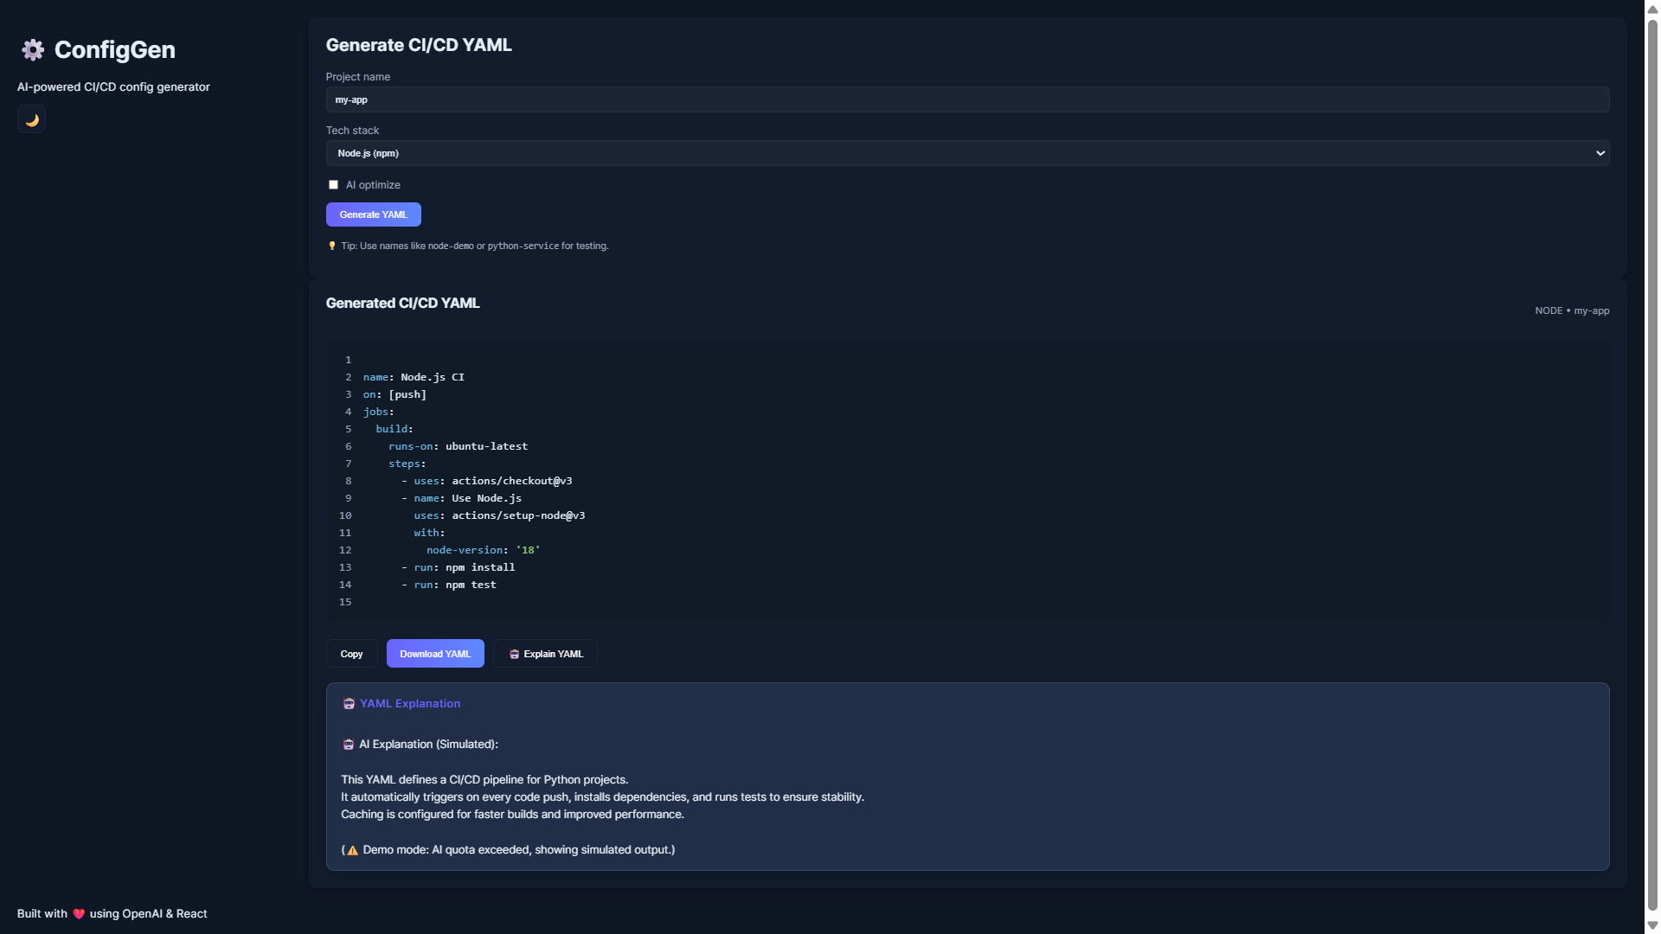The height and width of the screenshot is (934, 1661).
Task: Focus the Project name input field
Action: coord(966,99)
